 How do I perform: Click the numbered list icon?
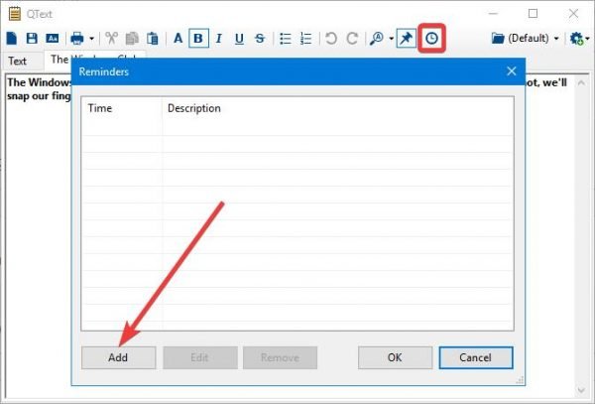(x=305, y=39)
